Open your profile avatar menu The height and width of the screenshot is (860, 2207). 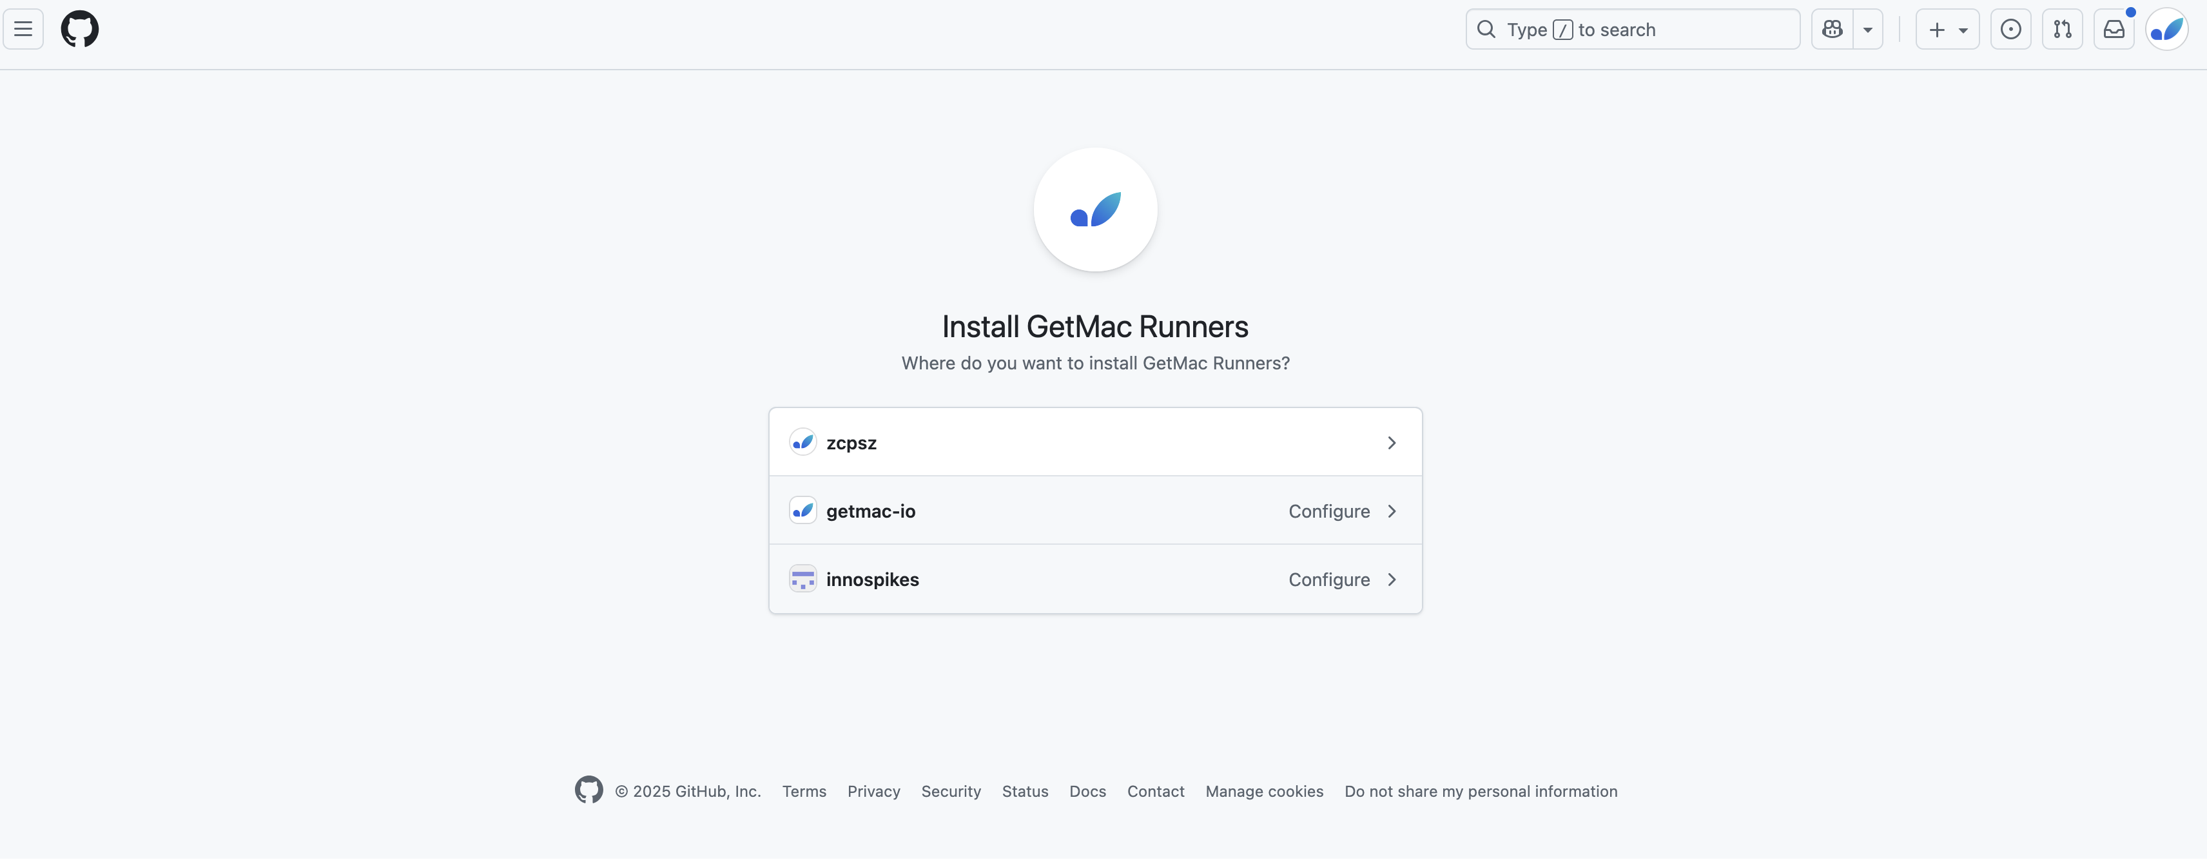[2167, 28]
